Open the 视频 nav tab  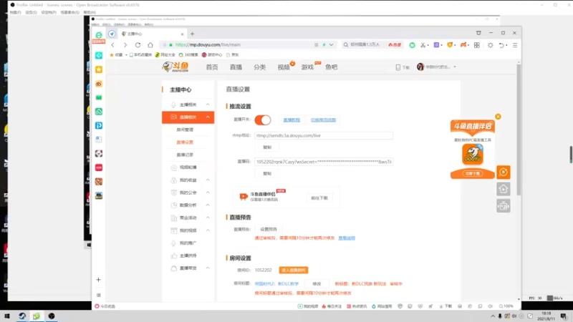click(x=284, y=67)
